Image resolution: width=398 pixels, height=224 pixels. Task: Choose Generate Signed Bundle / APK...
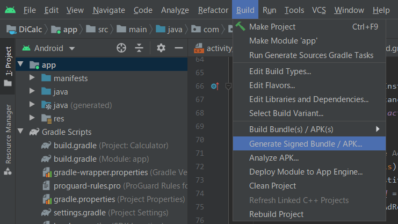[x=309, y=143]
